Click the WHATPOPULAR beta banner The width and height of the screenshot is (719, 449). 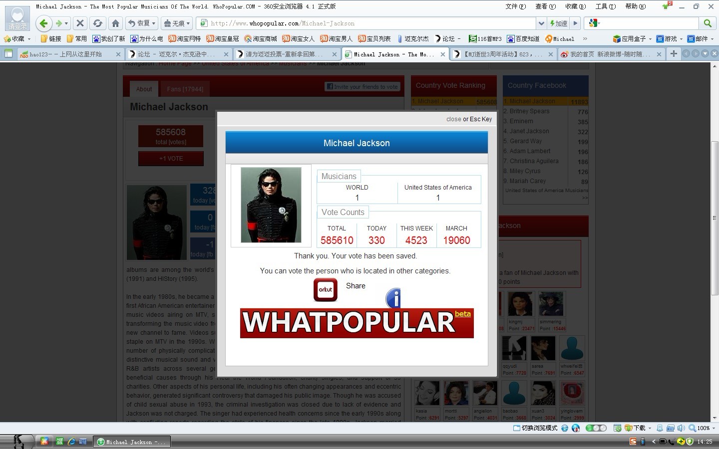357,323
